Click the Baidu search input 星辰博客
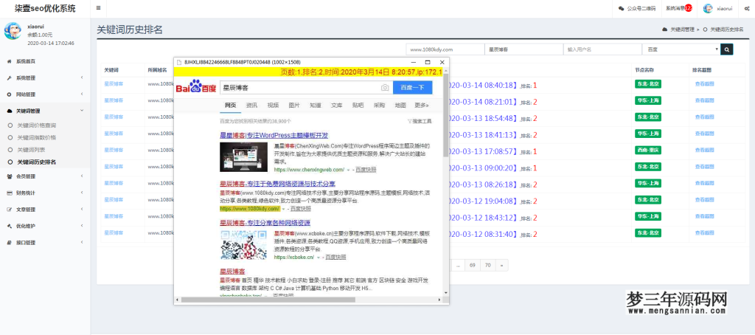755x335 pixels. [x=305, y=88]
